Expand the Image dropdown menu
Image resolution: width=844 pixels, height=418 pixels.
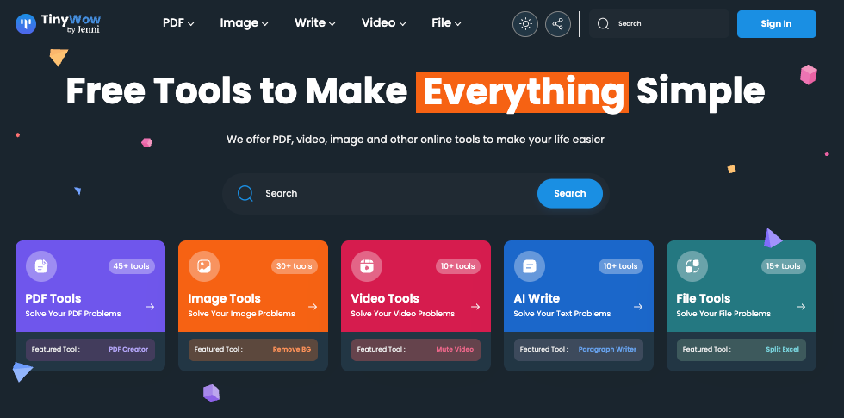tap(244, 23)
